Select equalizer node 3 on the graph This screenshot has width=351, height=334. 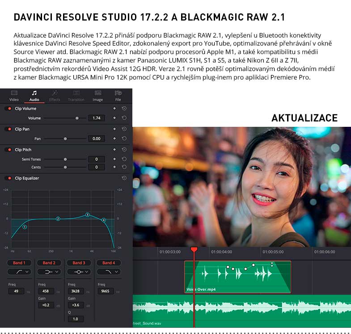(x=88, y=215)
